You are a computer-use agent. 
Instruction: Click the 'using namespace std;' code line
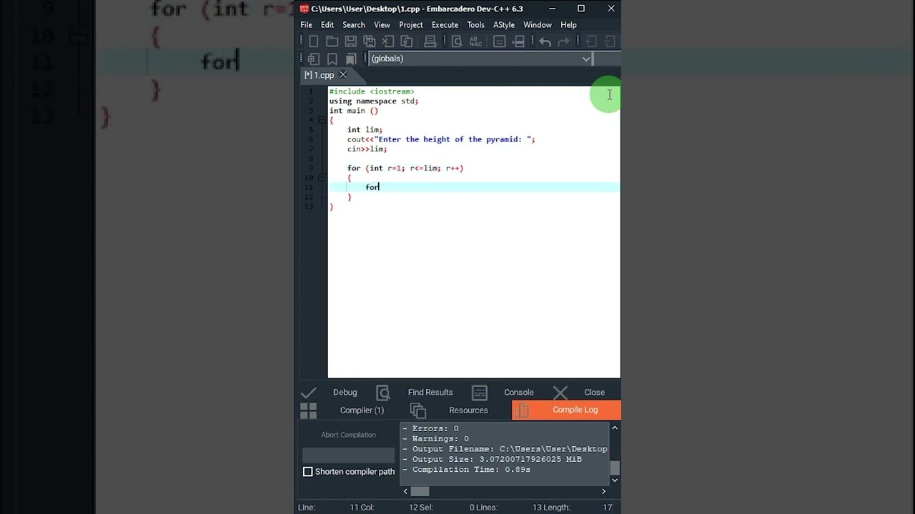point(374,101)
